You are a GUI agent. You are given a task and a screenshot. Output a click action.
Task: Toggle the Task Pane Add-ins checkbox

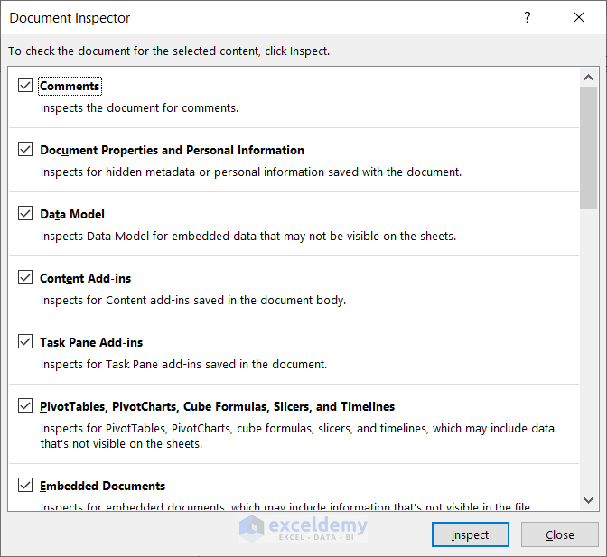click(x=25, y=342)
